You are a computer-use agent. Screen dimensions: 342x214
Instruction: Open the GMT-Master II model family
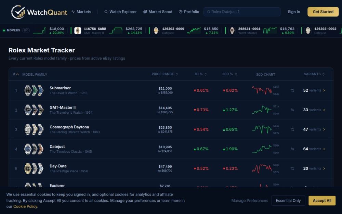171,110
